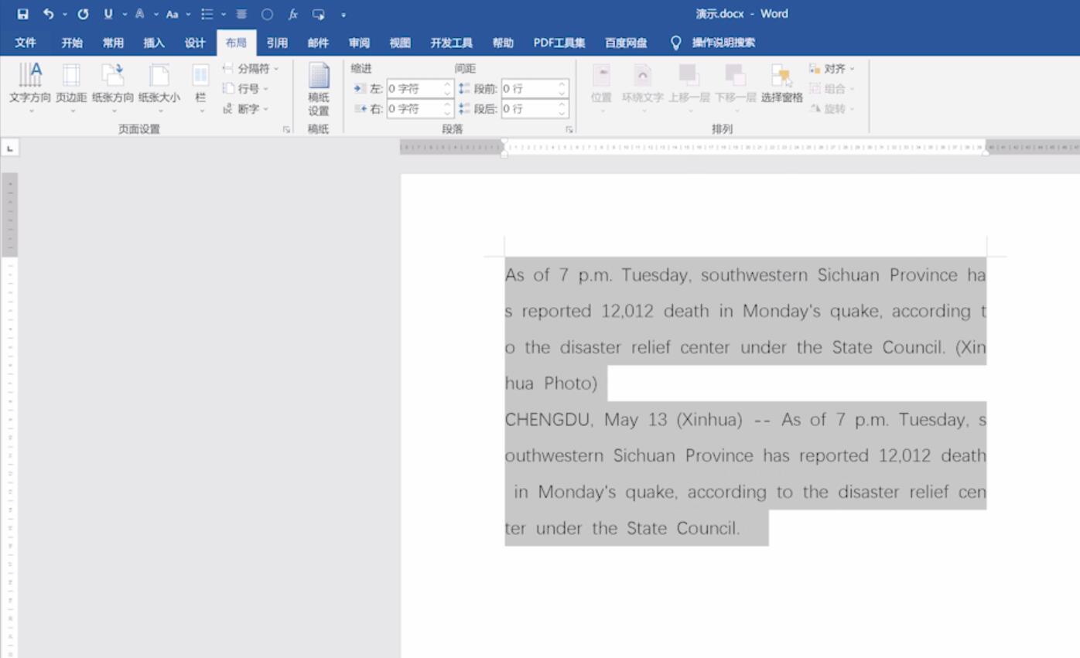Open the 文字方向 text direction menu

pos(30,89)
